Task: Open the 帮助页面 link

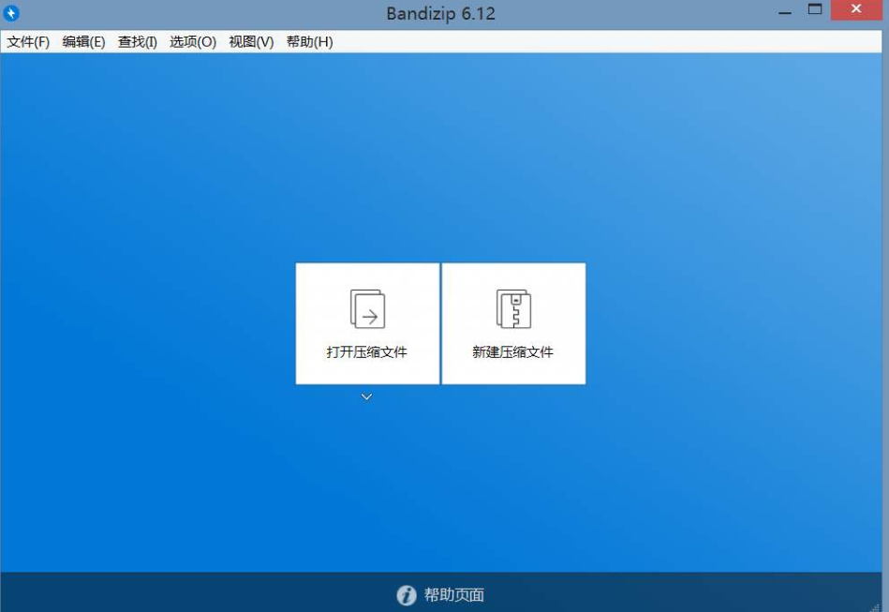Action: point(454,595)
